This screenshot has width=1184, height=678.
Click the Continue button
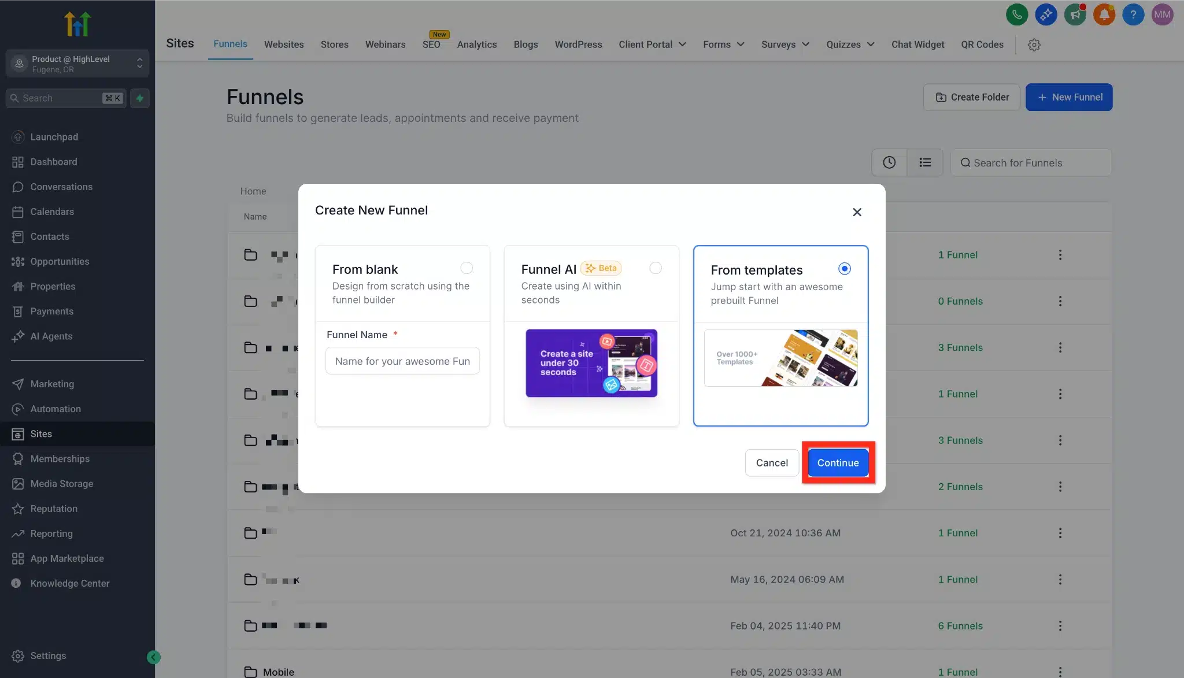[838, 462]
